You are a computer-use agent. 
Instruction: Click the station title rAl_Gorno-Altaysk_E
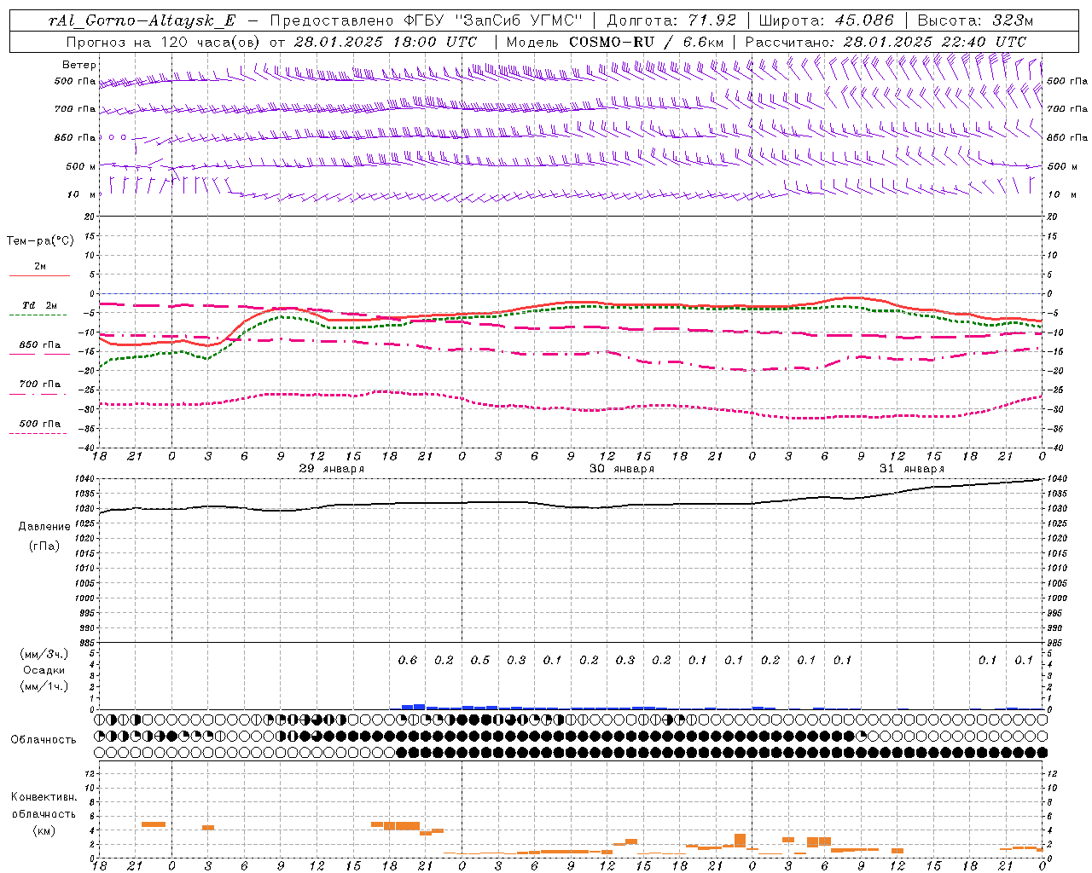[142, 20]
